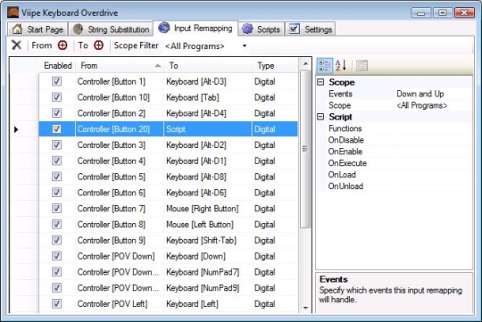This screenshot has height=322, width=482.
Task: Collapse the Script category in property grid
Action: coord(320,117)
